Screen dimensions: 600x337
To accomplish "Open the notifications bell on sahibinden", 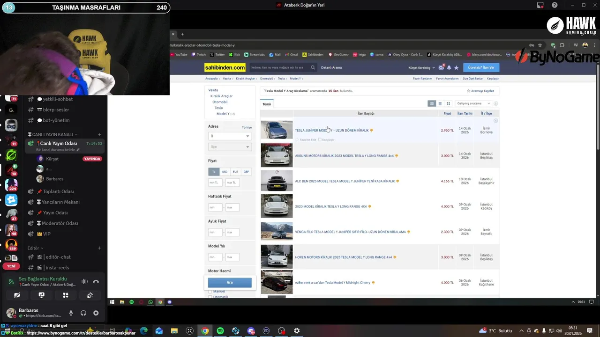I will 449,67.
